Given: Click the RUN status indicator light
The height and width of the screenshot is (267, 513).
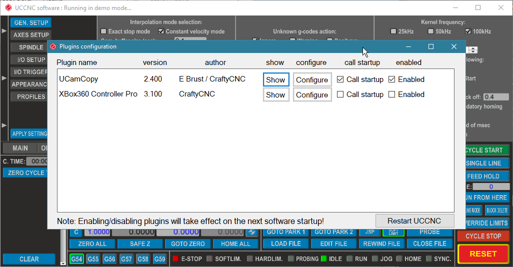Looking at the screenshot, I should (349, 259).
